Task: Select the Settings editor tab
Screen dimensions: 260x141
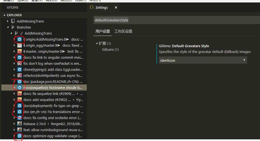Action: pyautogui.click(x=101, y=8)
